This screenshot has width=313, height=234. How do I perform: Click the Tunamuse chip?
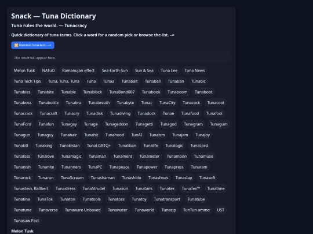[203, 157]
